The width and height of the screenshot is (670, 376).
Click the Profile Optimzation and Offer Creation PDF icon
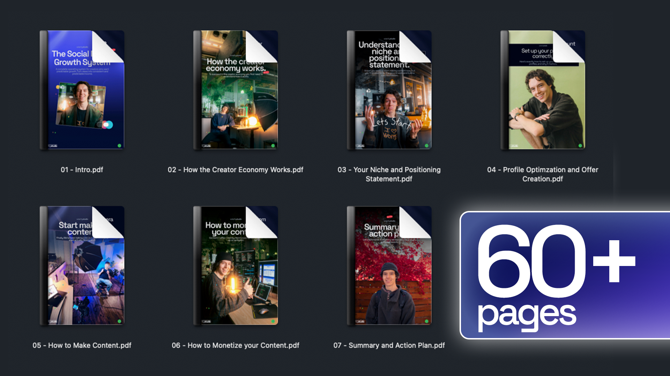[x=543, y=91]
